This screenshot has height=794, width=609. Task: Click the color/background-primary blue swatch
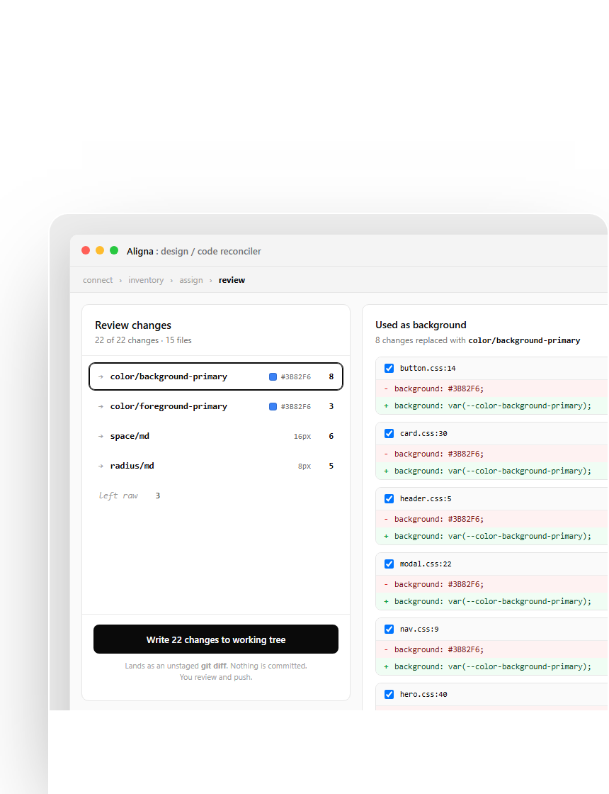point(273,376)
